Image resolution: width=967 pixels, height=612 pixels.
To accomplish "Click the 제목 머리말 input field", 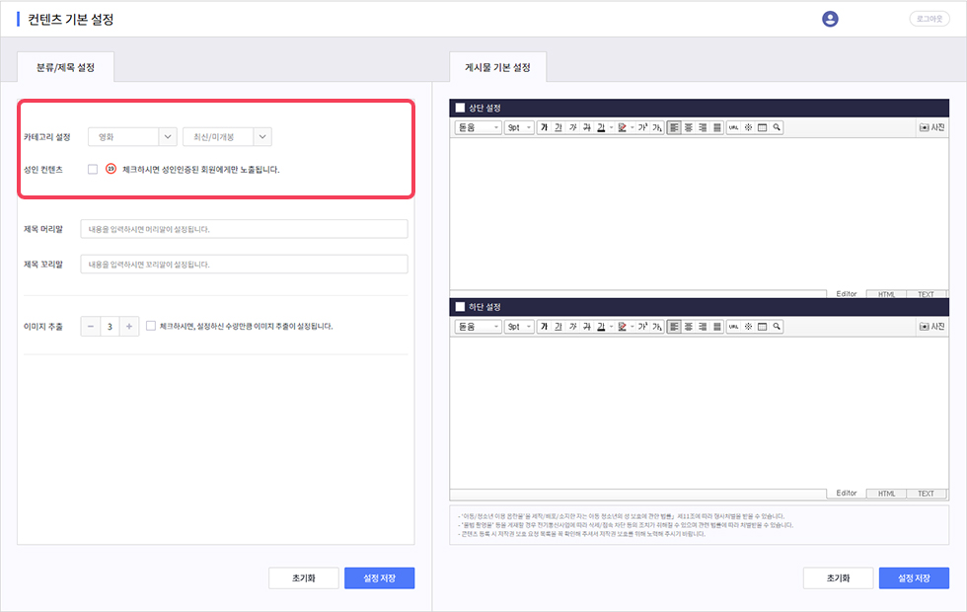I will pyautogui.click(x=244, y=229).
